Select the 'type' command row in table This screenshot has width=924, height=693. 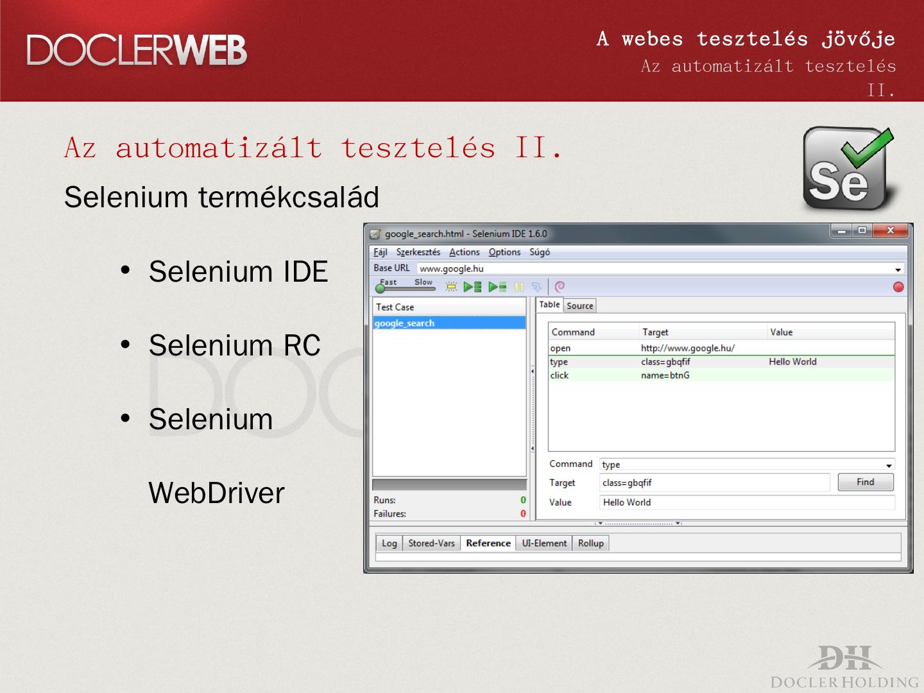721,362
